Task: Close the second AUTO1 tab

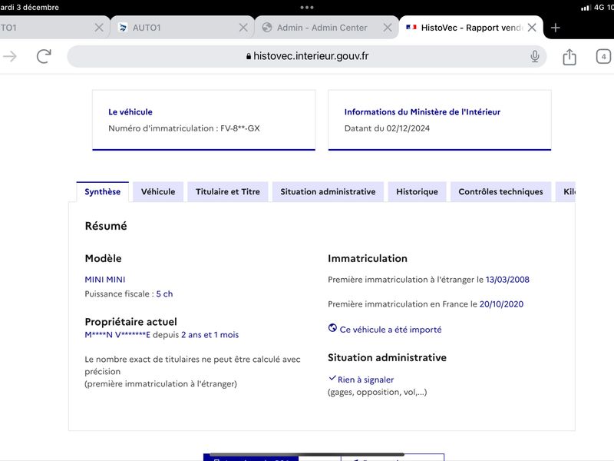Action: pos(243,28)
